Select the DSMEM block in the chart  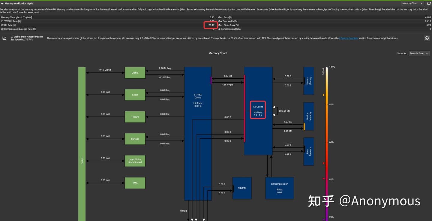[242, 188]
